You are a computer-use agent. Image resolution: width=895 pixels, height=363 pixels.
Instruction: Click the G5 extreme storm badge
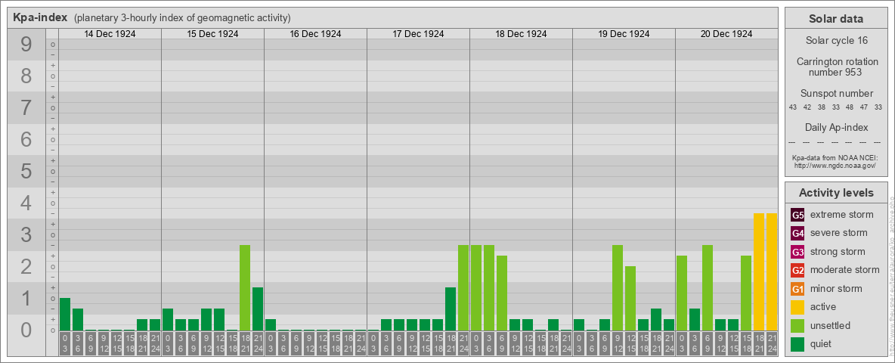[x=797, y=215]
